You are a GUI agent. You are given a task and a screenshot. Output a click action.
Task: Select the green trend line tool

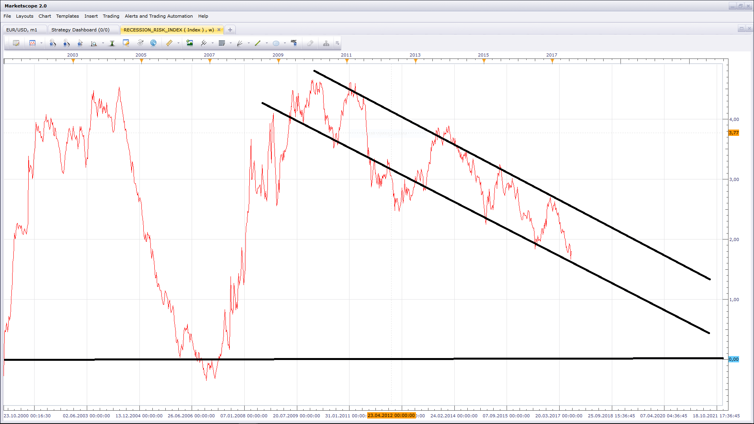tap(258, 43)
